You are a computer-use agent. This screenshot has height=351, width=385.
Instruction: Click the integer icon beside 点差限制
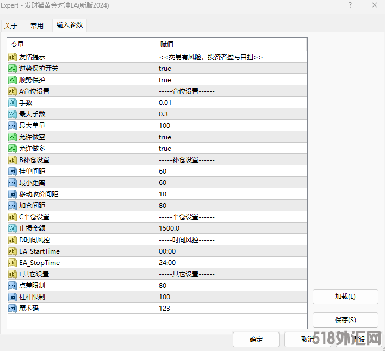13,286
